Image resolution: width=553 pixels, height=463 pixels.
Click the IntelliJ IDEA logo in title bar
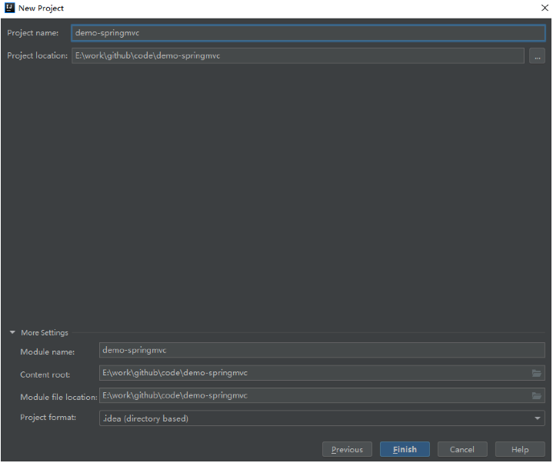click(9, 8)
